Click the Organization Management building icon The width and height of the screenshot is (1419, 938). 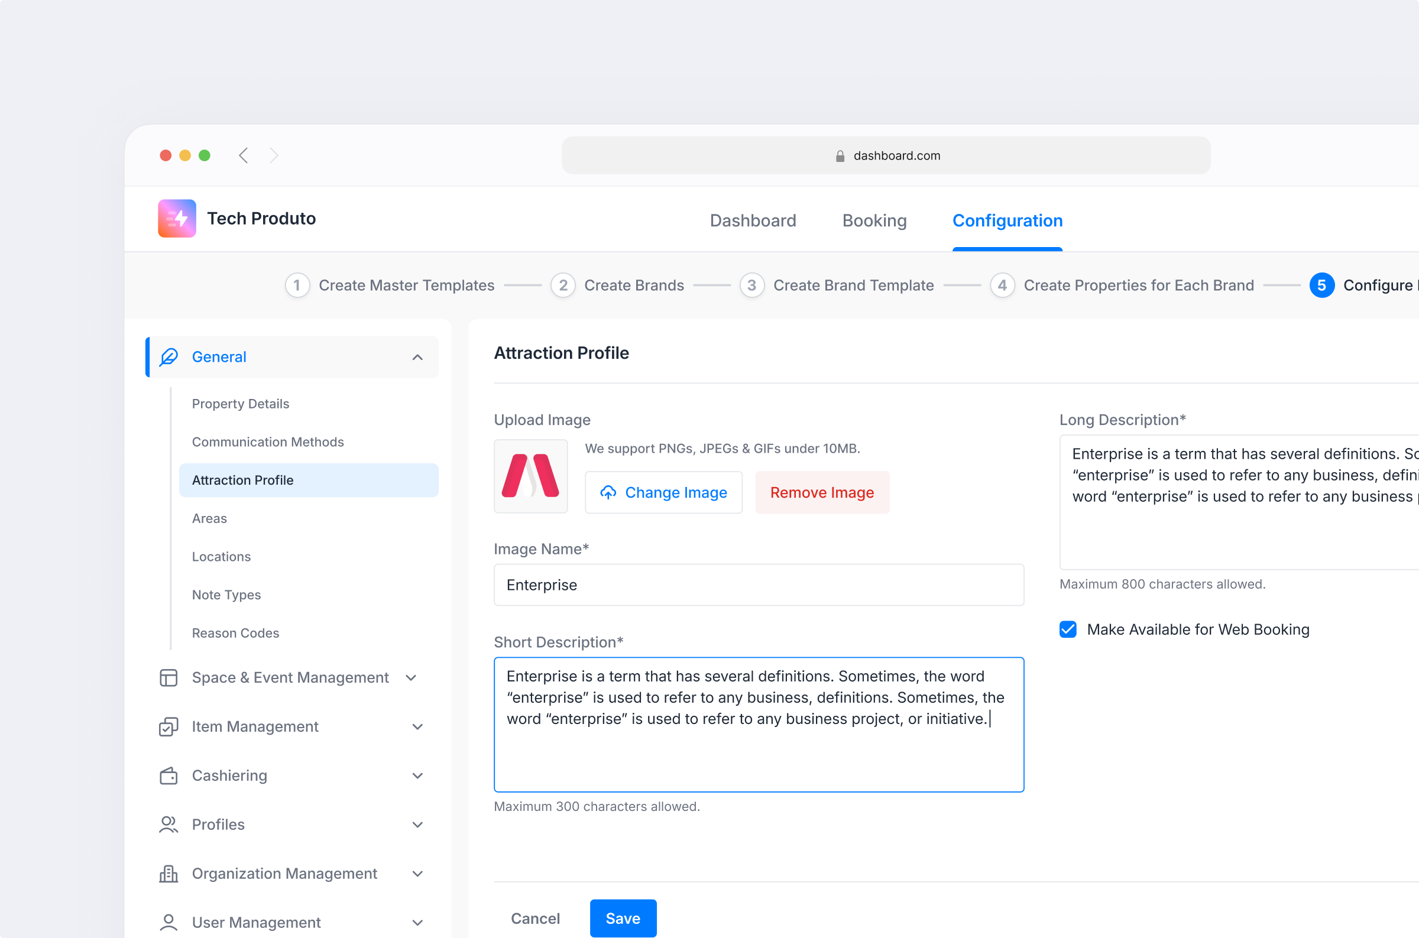(x=169, y=874)
